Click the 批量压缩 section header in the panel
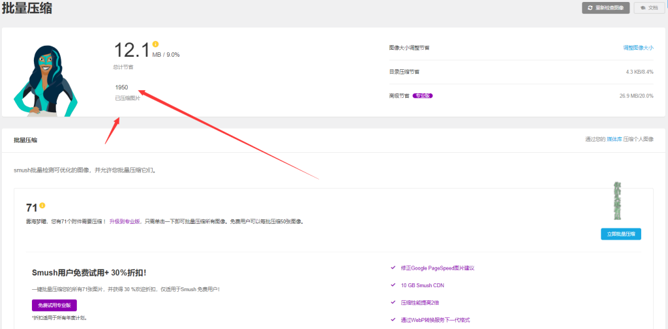The height and width of the screenshot is (329, 668). [x=25, y=140]
